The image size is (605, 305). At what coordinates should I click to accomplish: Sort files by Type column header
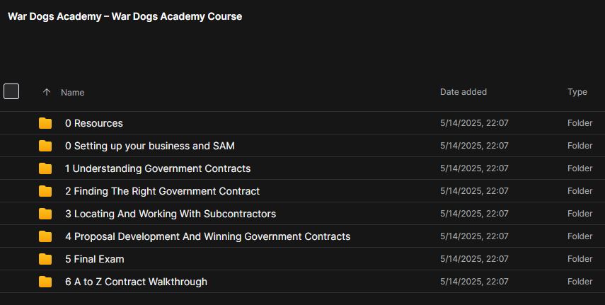(577, 92)
